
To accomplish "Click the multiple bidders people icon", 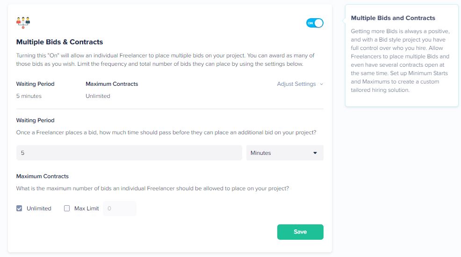I will (x=23, y=22).
